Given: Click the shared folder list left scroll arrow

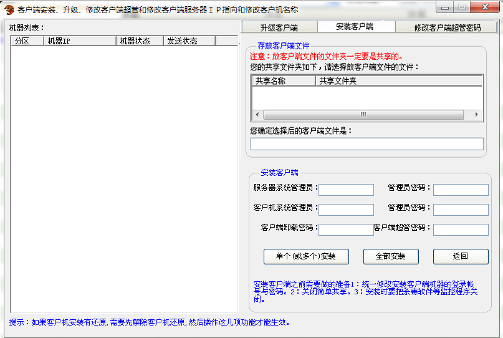Looking at the screenshot, I should (x=257, y=115).
